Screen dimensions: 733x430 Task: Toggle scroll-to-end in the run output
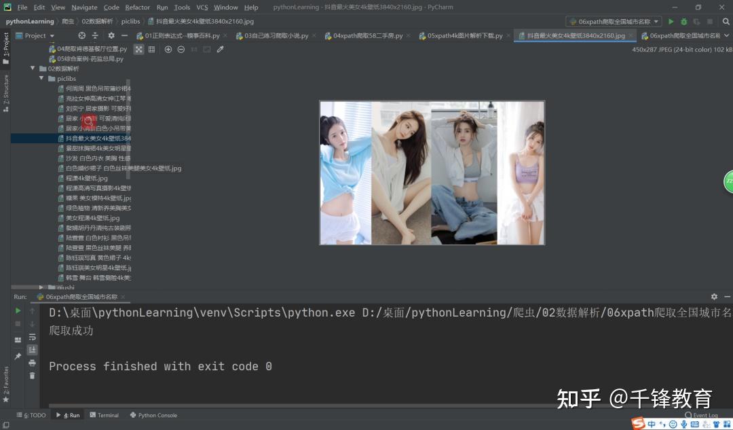(x=32, y=348)
